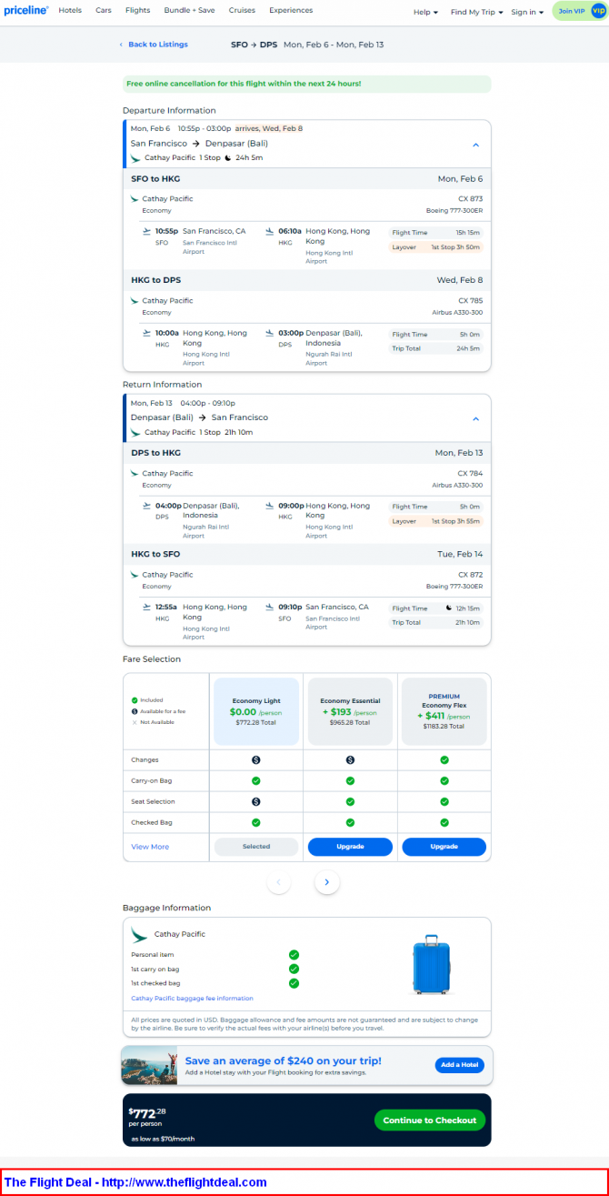This screenshot has width=609, height=1196.
Task: Expand the Help dropdown
Action: 425,13
